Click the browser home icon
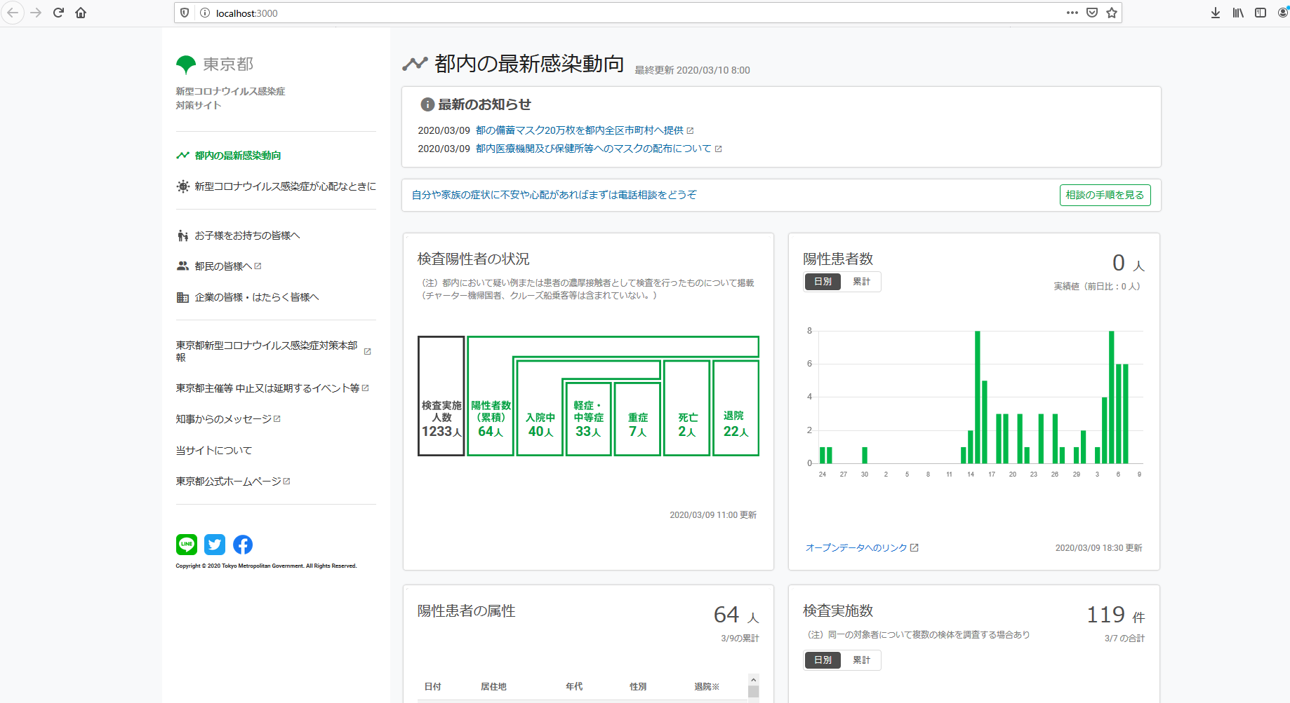 81,13
